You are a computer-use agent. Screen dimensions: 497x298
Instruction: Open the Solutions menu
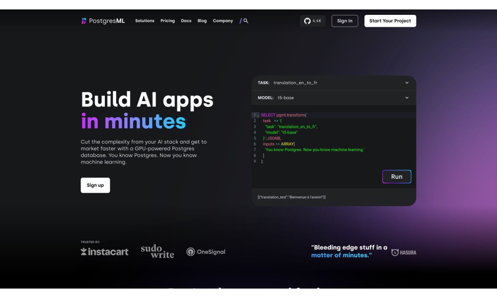[145, 21]
